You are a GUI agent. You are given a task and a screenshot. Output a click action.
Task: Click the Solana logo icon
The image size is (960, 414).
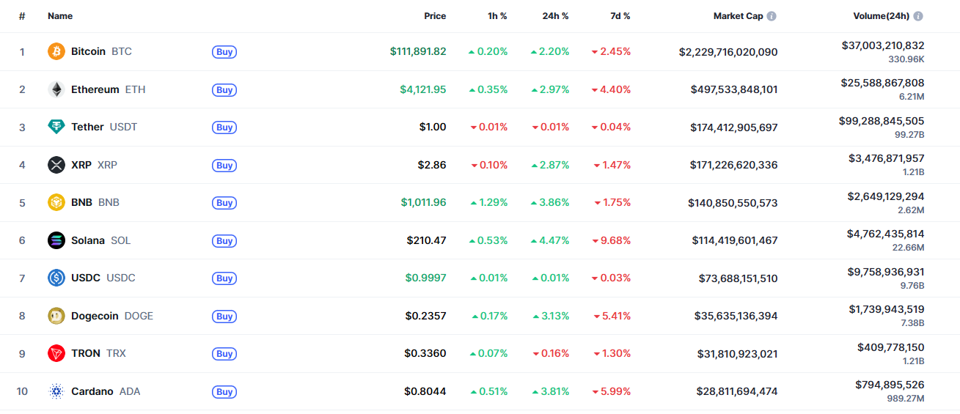[x=56, y=240]
